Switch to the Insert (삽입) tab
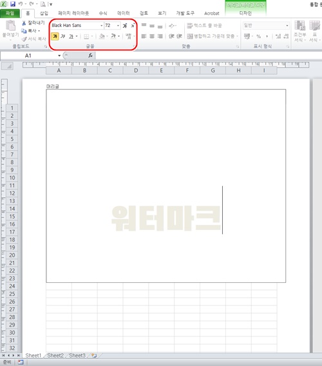 click(x=44, y=13)
